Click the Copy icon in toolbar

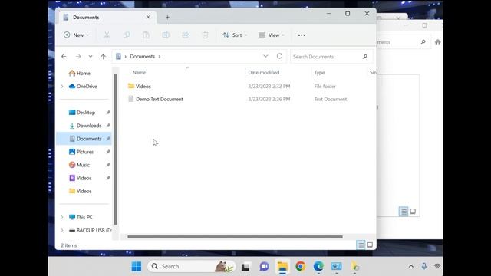(126, 35)
